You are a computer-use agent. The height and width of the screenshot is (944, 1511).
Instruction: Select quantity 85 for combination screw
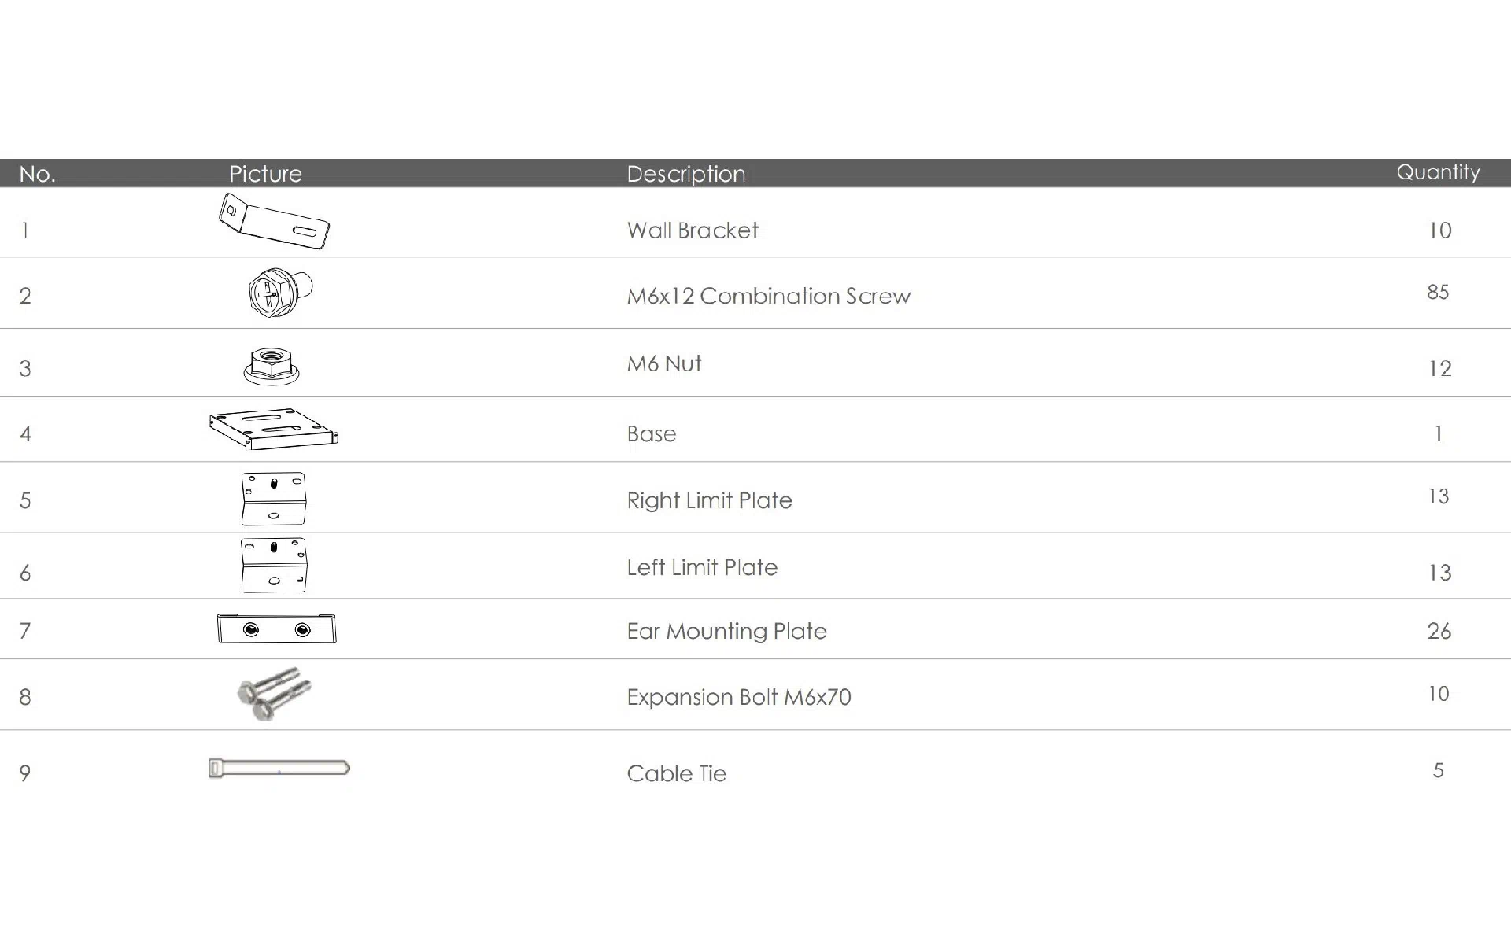[1438, 292]
